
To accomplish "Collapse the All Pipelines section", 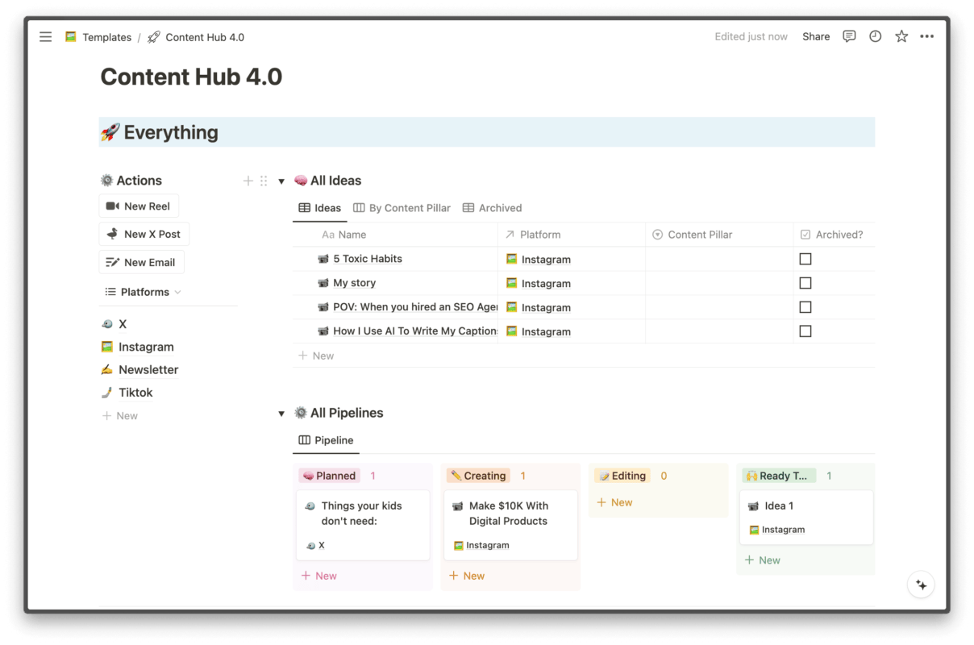I will tap(281, 413).
